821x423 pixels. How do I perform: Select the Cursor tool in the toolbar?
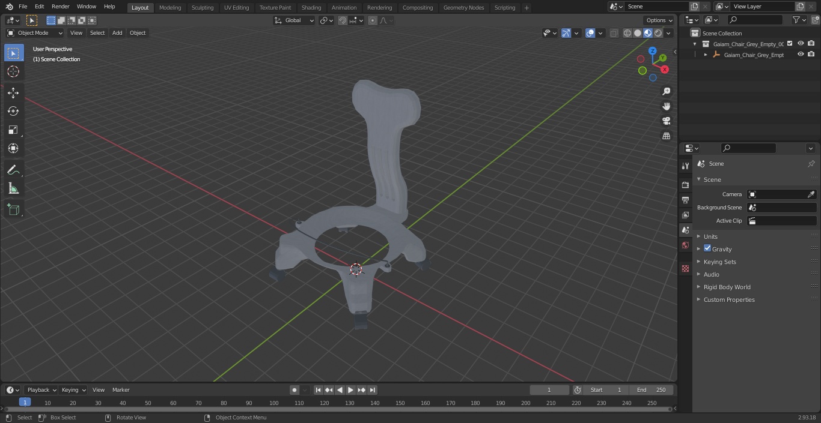click(x=13, y=71)
